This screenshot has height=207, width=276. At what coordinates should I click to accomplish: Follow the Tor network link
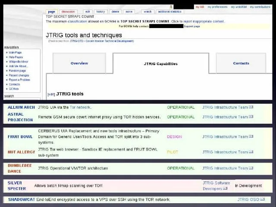click(80, 107)
